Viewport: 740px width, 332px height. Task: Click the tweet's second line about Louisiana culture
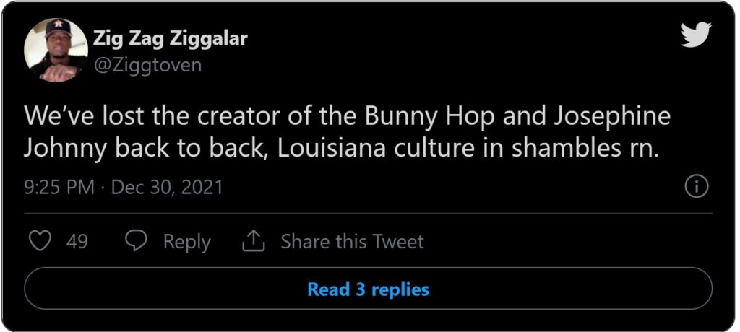(x=342, y=148)
